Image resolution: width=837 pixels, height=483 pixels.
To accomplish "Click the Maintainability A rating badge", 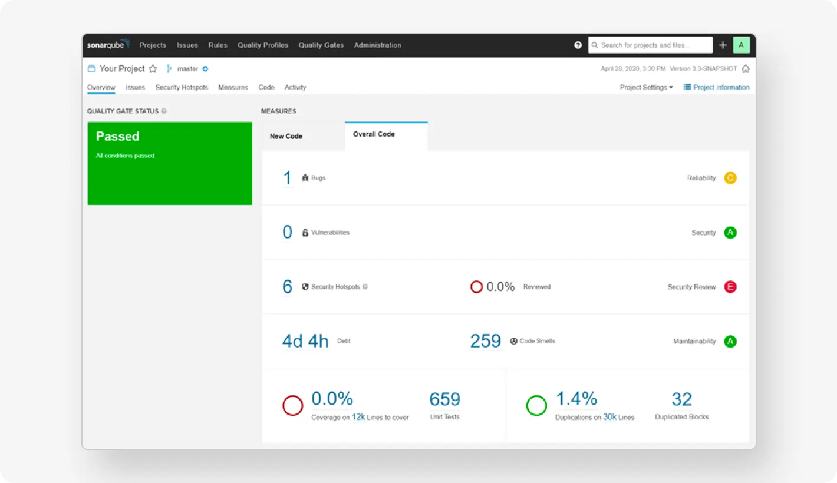I will (x=730, y=341).
